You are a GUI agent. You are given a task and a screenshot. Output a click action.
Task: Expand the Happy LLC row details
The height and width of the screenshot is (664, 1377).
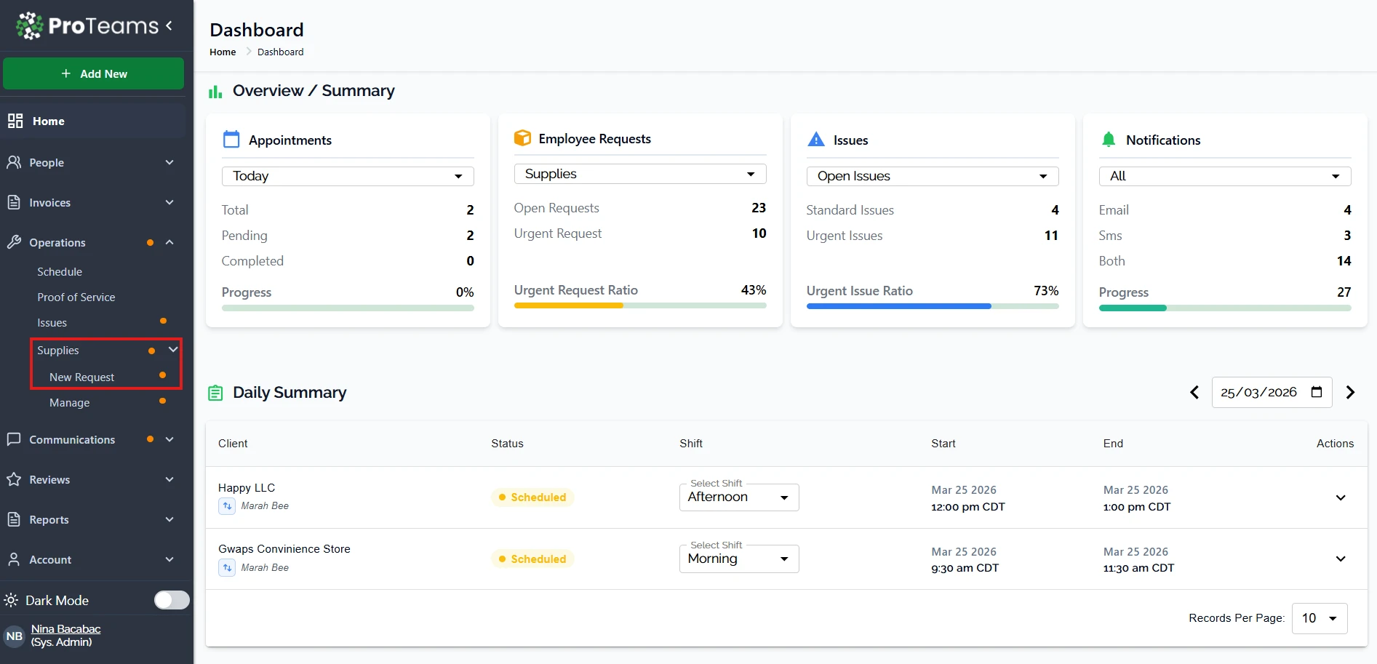coord(1340,498)
